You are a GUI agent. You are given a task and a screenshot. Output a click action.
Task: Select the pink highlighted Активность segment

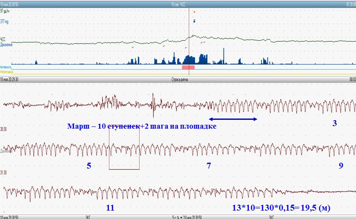[x=188, y=67]
